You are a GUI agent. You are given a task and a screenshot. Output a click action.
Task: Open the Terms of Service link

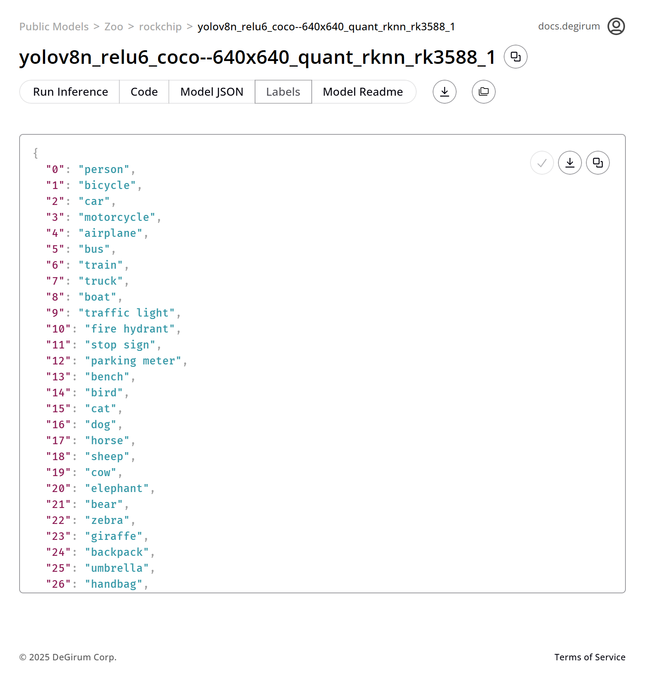pos(590,657)
